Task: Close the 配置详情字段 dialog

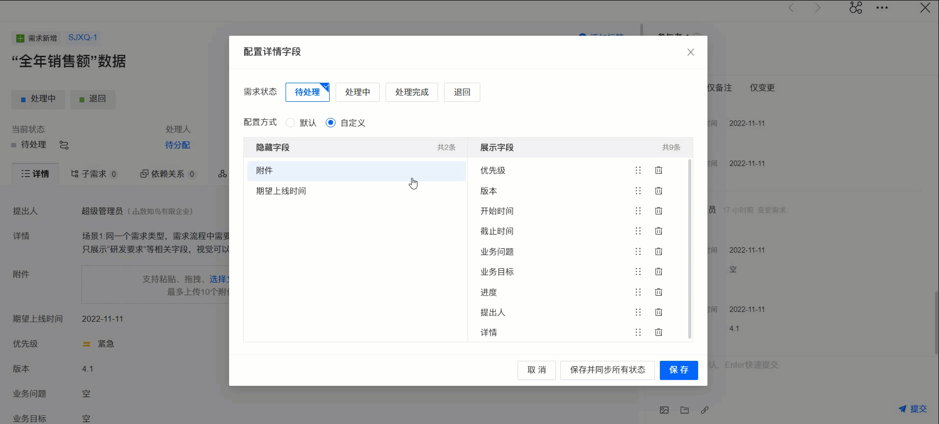Action: coord(690,52)
